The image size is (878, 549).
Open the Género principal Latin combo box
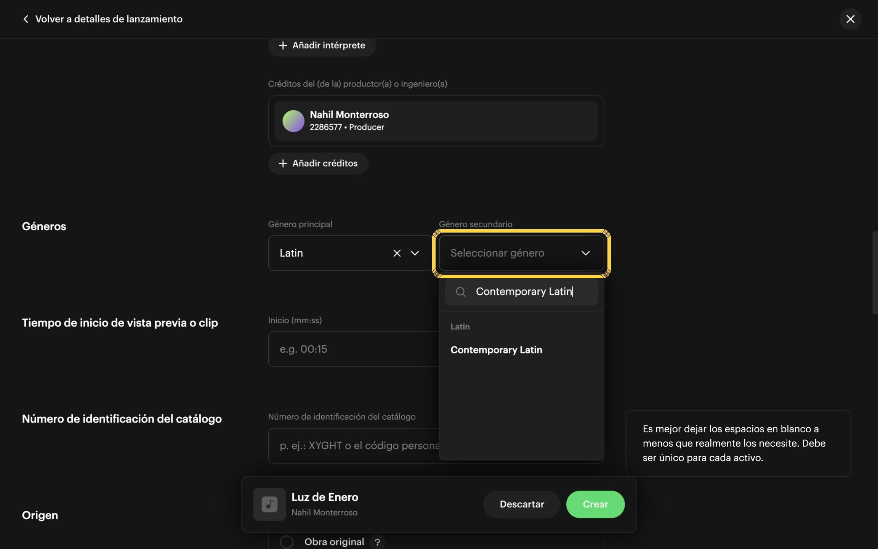350,253
